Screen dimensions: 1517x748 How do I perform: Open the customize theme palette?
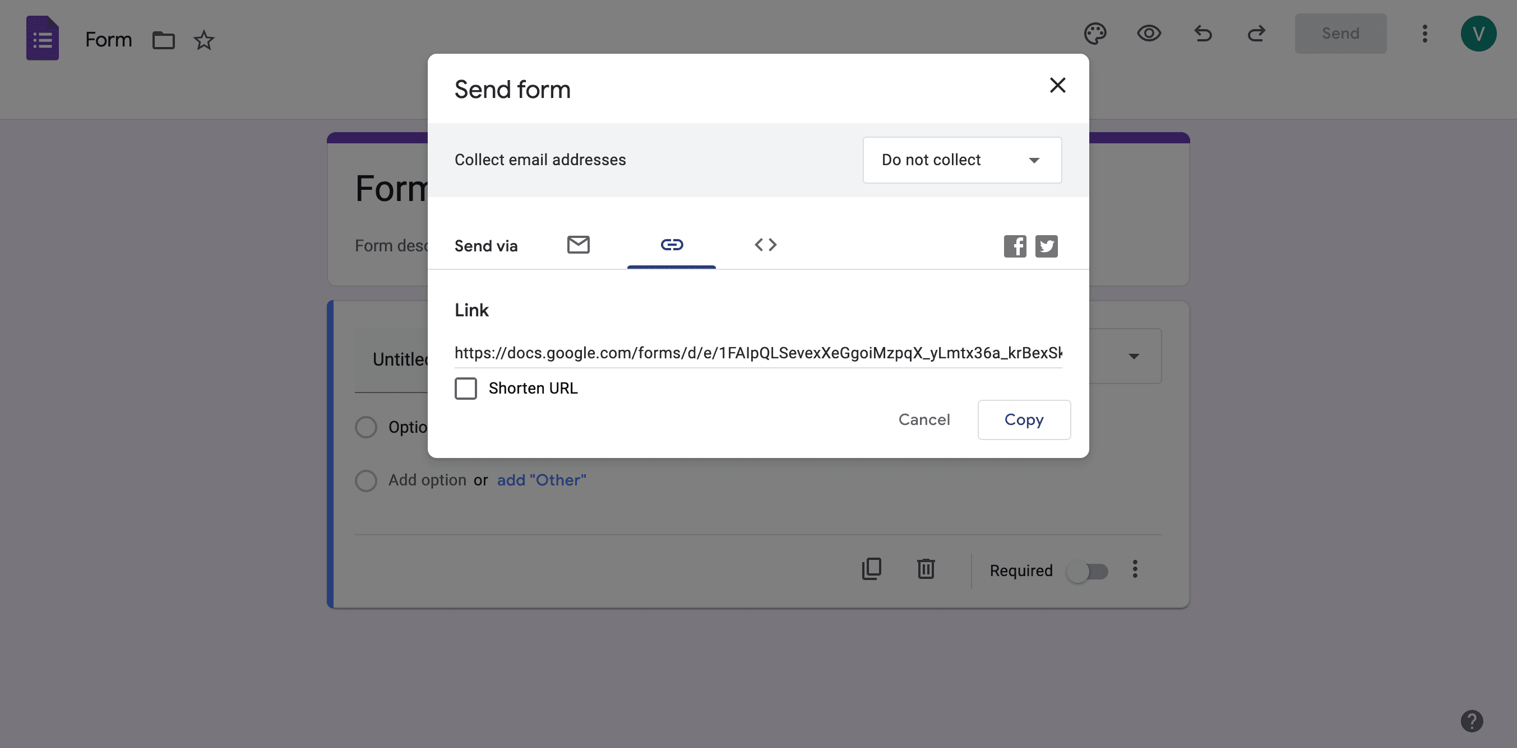(1095, 34)
